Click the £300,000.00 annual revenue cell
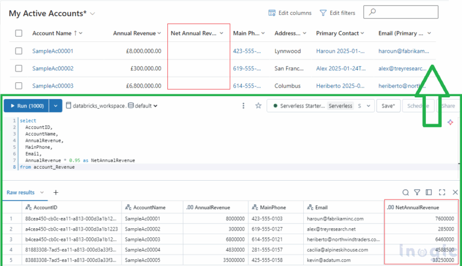This screenshot has height=266, width=462. click(x=146, y=68)
